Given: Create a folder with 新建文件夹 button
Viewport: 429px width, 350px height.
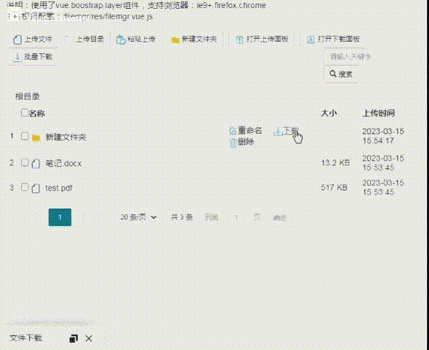Looking at the screenshot, I should click(x=194, y=40).
